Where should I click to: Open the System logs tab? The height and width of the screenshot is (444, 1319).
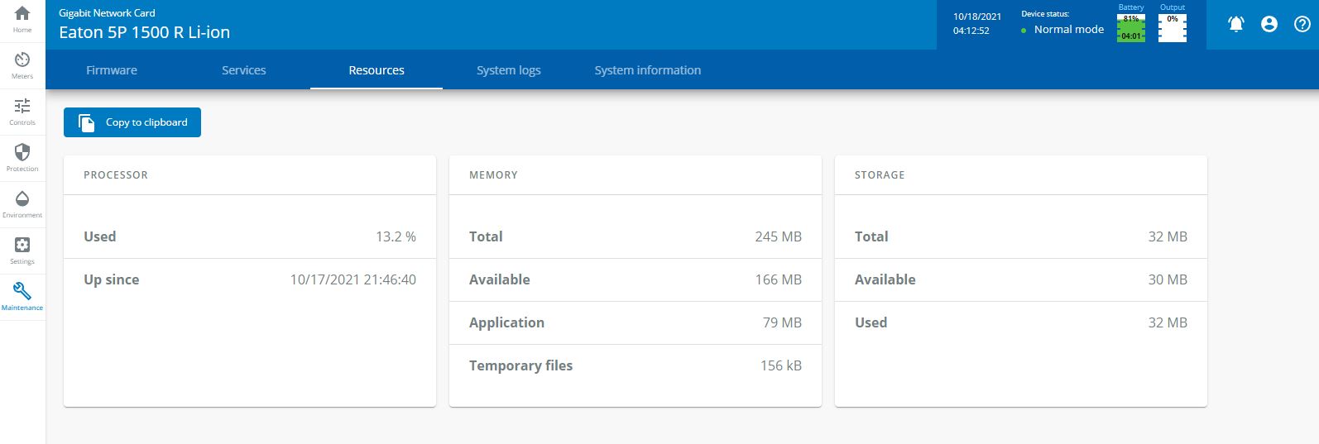(x=508, y=70)
